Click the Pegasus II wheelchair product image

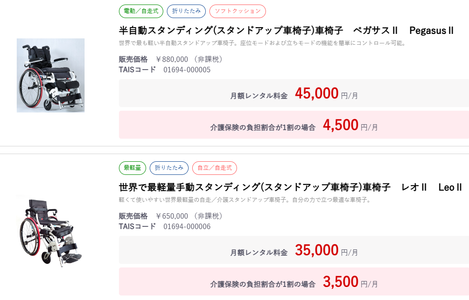pos(51,75)
